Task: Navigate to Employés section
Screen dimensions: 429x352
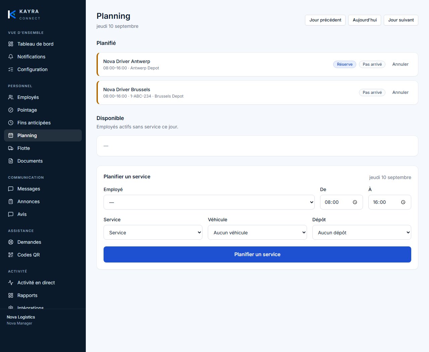Action: (43, 97)
